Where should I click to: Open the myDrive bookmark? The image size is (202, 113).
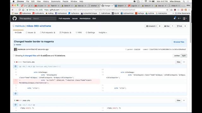click(150, 13)
